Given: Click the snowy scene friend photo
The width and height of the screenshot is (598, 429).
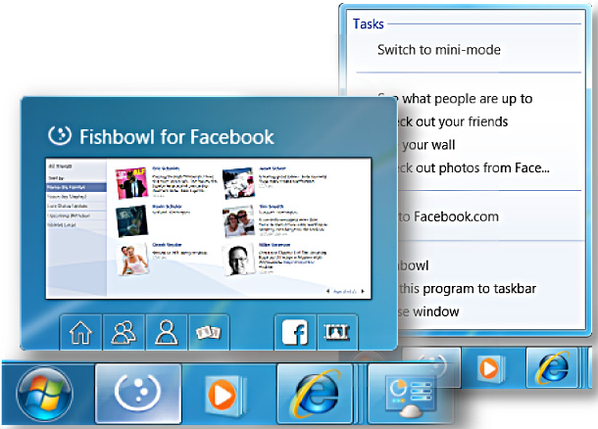Looking at the screenshot, I should (x=238, y=183).
